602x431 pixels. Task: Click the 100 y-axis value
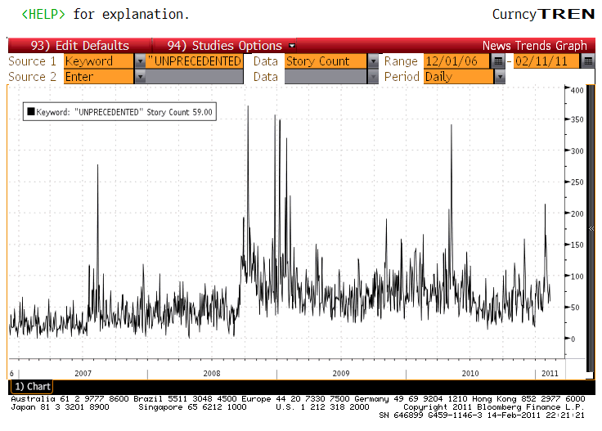click(577, 276)
